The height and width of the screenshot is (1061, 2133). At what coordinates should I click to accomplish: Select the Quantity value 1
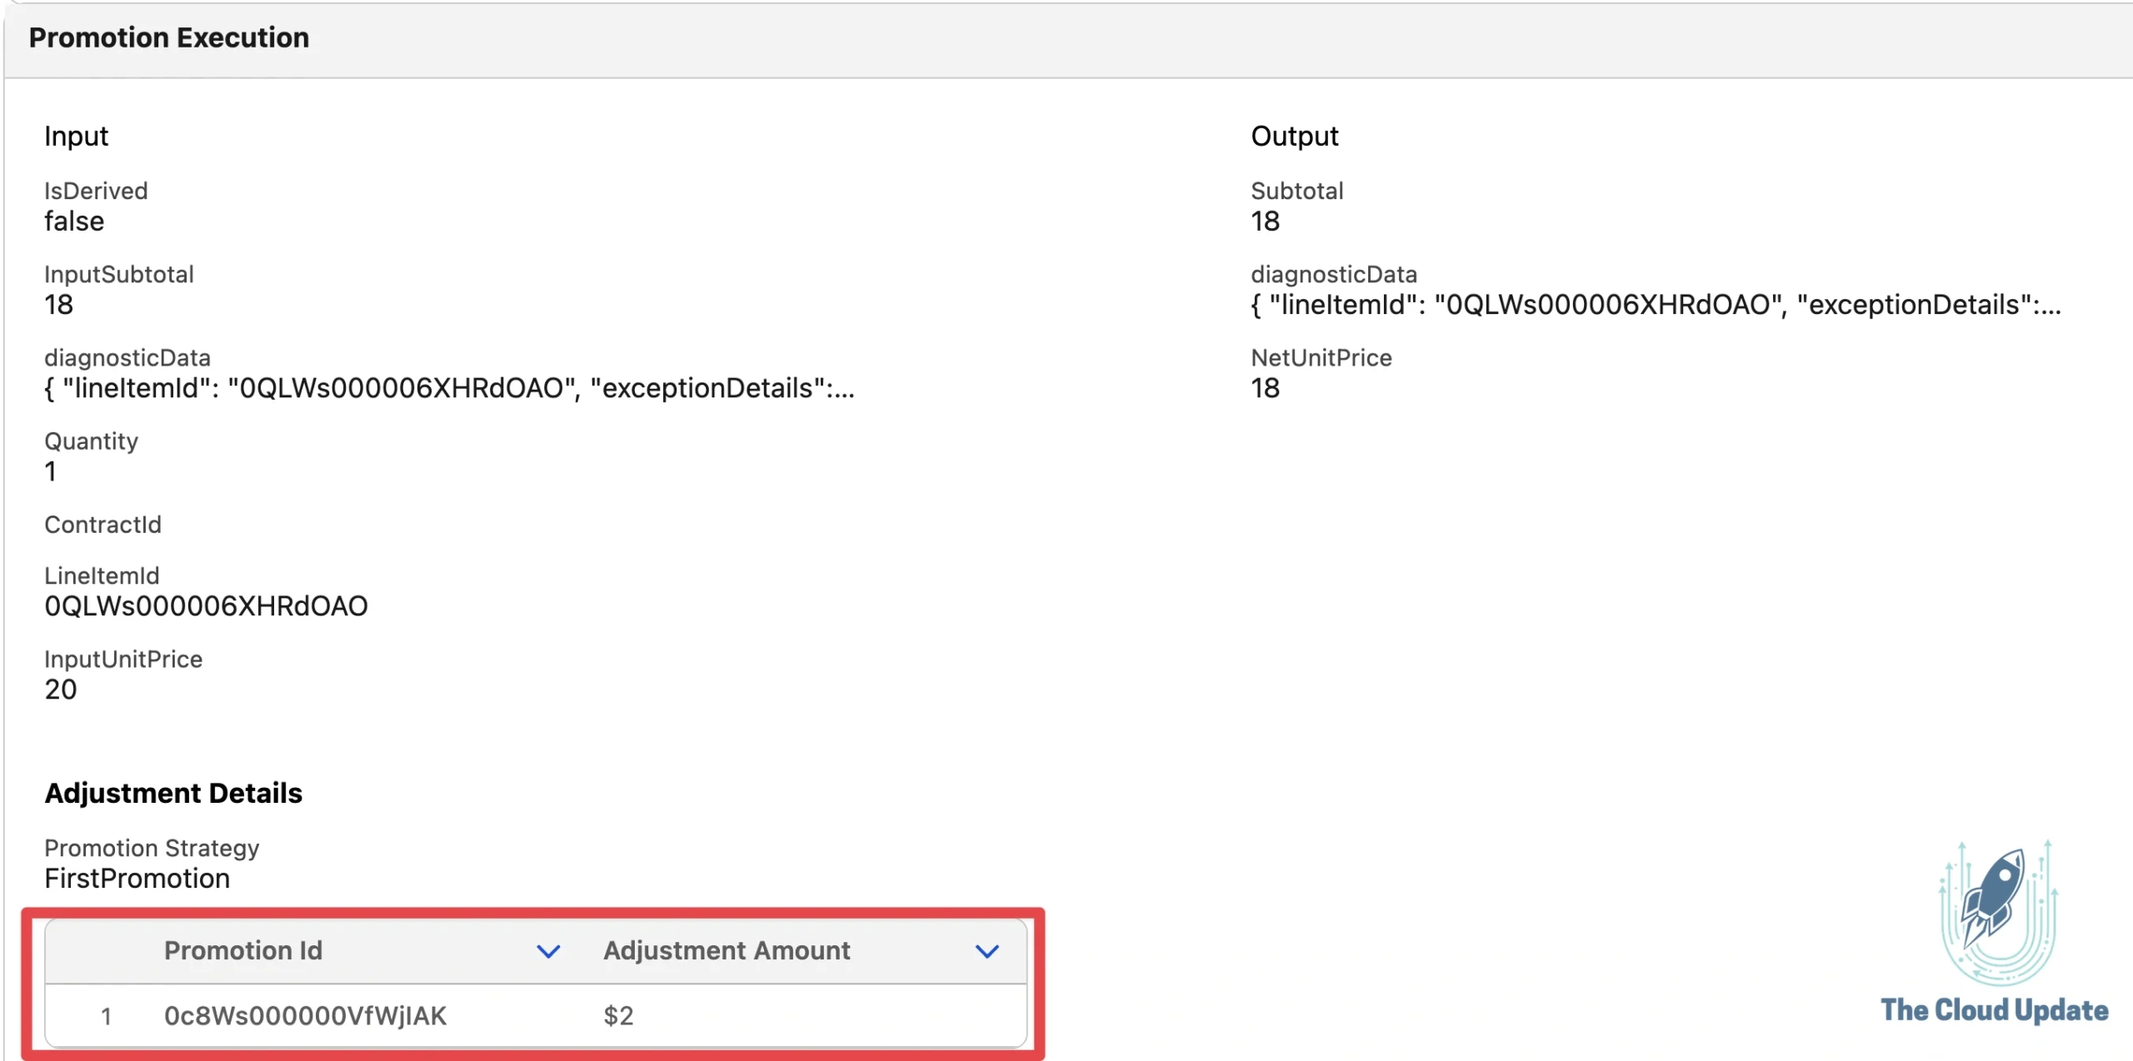(x=50, y=471)
